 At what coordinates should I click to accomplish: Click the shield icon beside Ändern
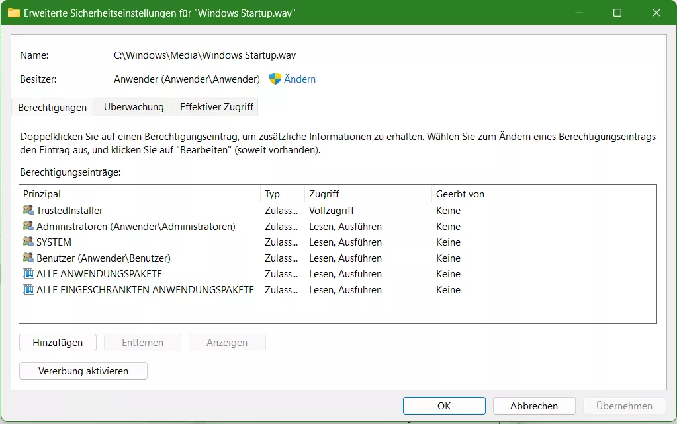(275, 79)
